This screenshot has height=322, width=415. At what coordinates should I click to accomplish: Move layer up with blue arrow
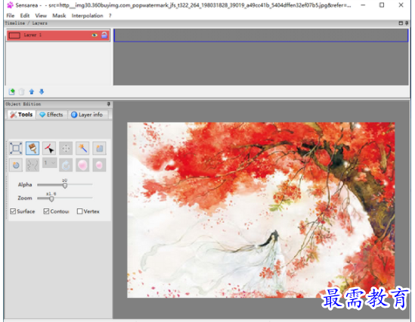click(32, 92)
